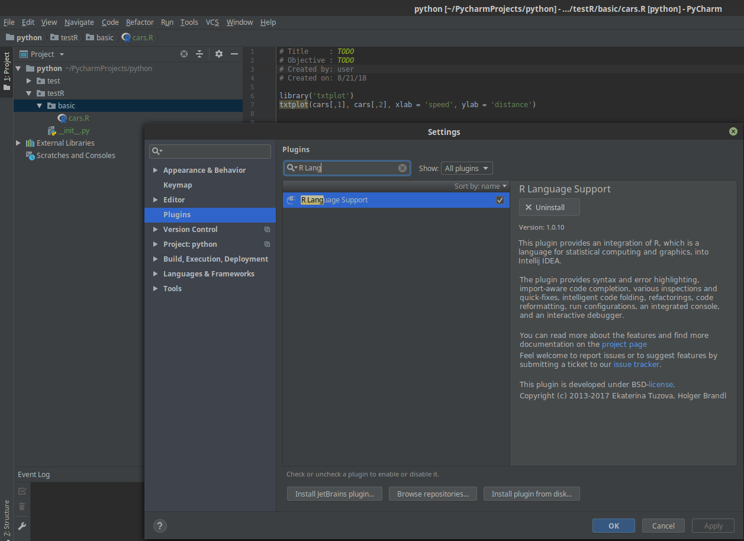Click the R Language Support plugin icon
The width and height of the screenshot is (744, 541).
pos(291,200)
